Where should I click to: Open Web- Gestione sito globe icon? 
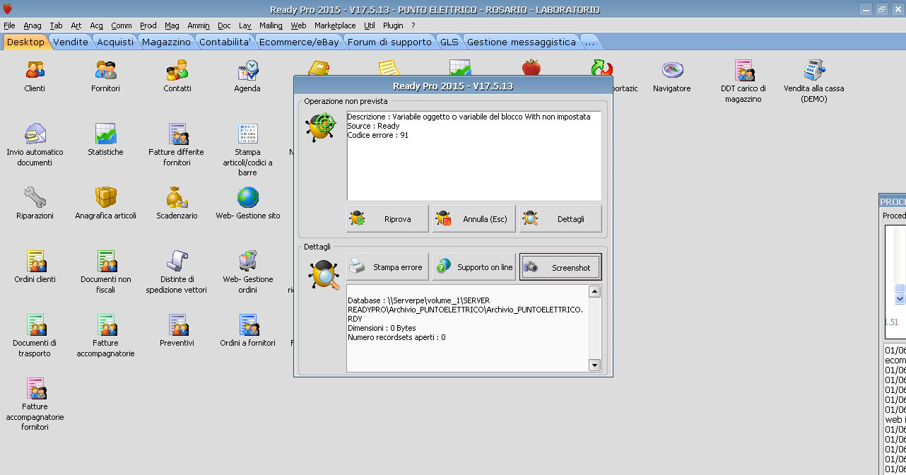pos(247,198)
